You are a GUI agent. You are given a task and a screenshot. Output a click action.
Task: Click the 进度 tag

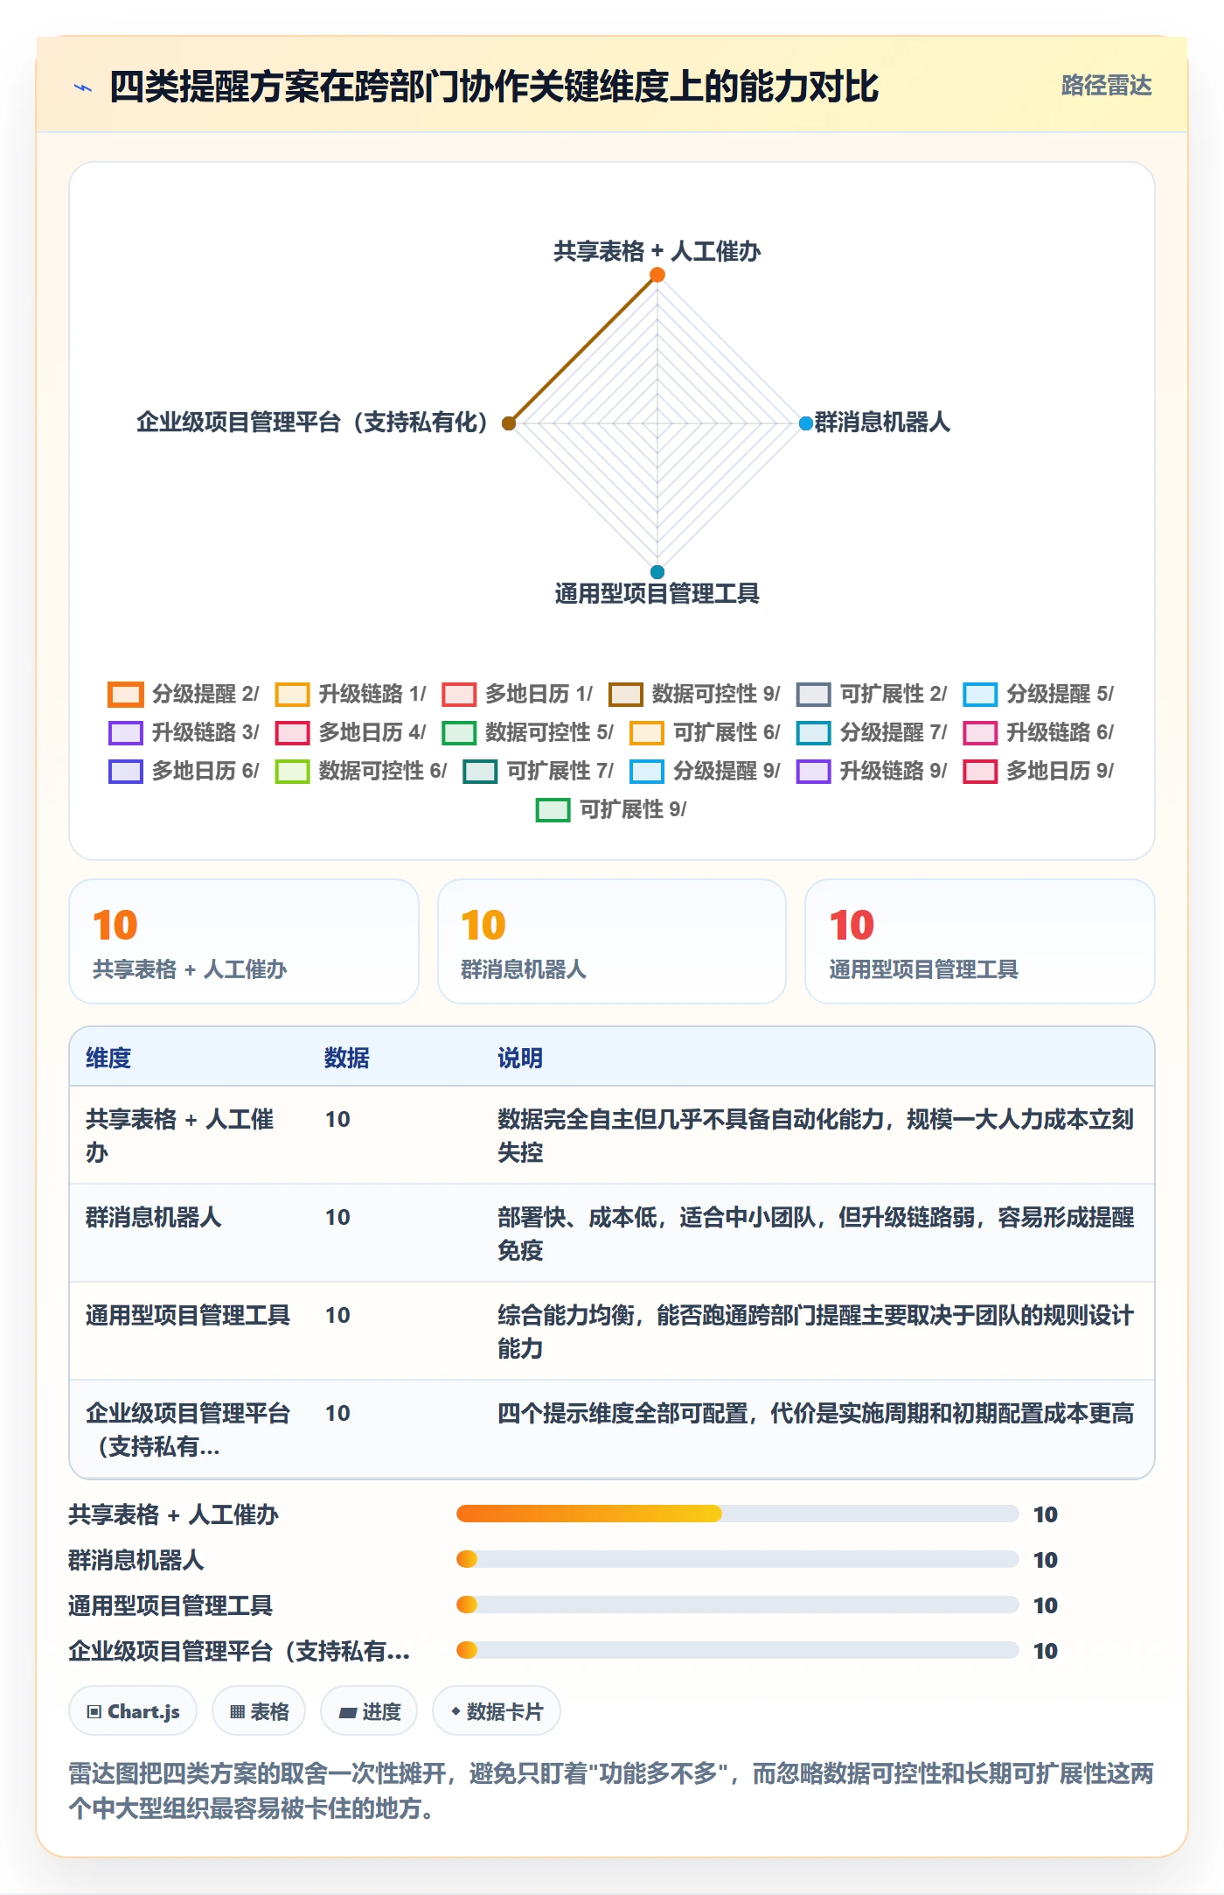point(369,1711)
